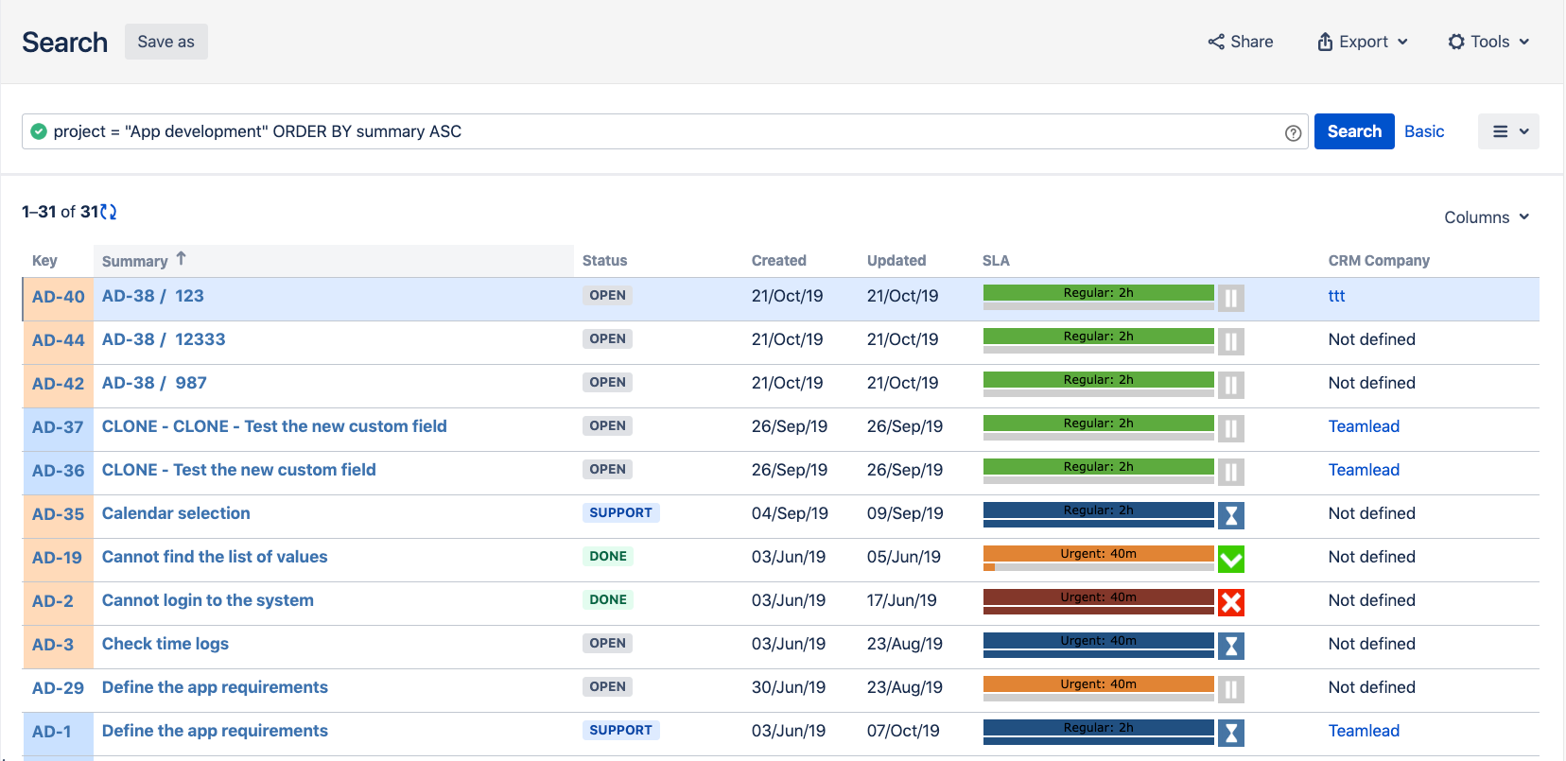Click the syntax help question mark icon
The height and width of the screenshot is (761, 1566).
1293,133
